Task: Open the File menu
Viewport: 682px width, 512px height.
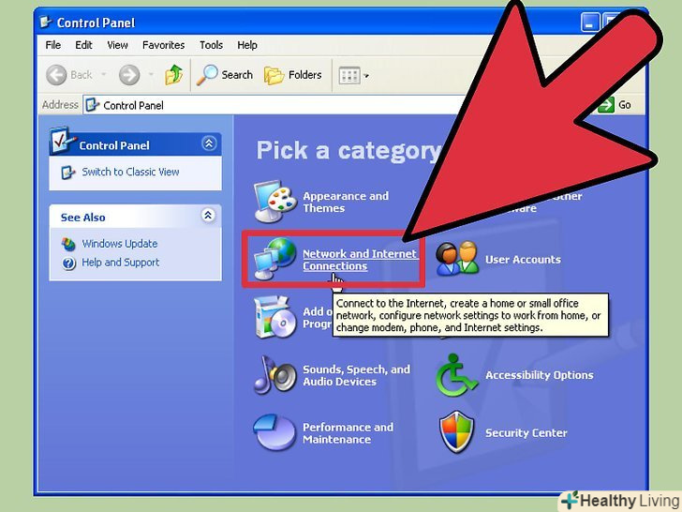Action: pos(53,45)
